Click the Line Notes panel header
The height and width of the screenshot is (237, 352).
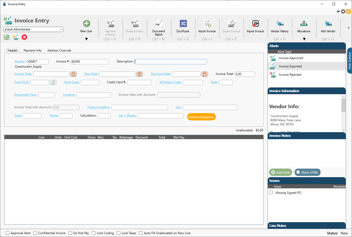307,226
